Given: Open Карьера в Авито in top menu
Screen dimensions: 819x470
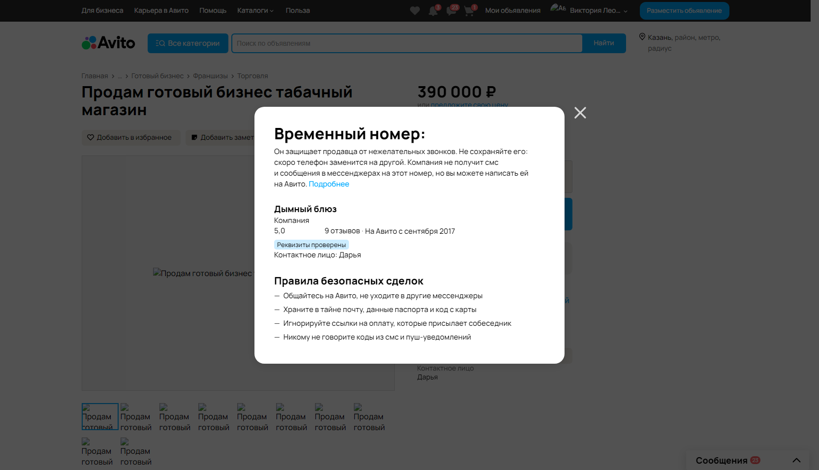Looking at the screenshot, I should coord(161,10).
